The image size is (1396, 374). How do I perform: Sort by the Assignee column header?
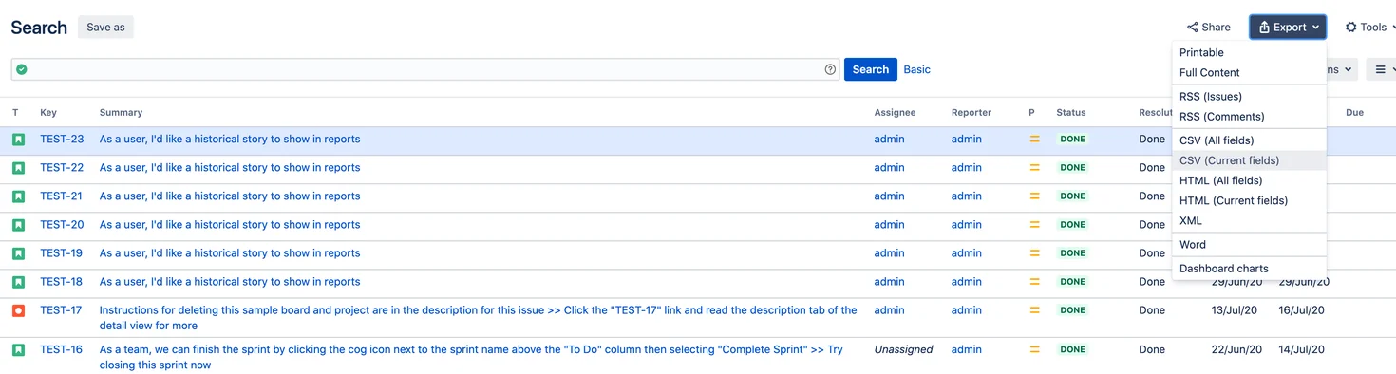[895, 113]
